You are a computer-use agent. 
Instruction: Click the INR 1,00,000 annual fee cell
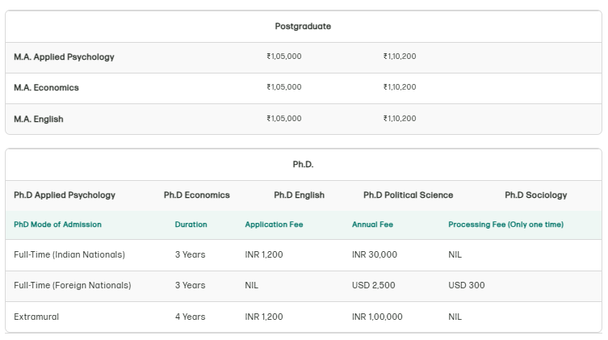[377, 317]
